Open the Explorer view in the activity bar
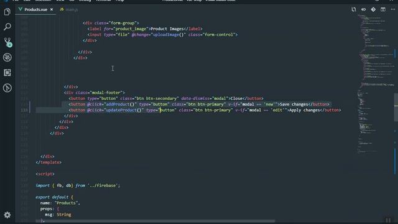Image resolution: width=398 pixels, height=224 pixels. pos(7,12)
